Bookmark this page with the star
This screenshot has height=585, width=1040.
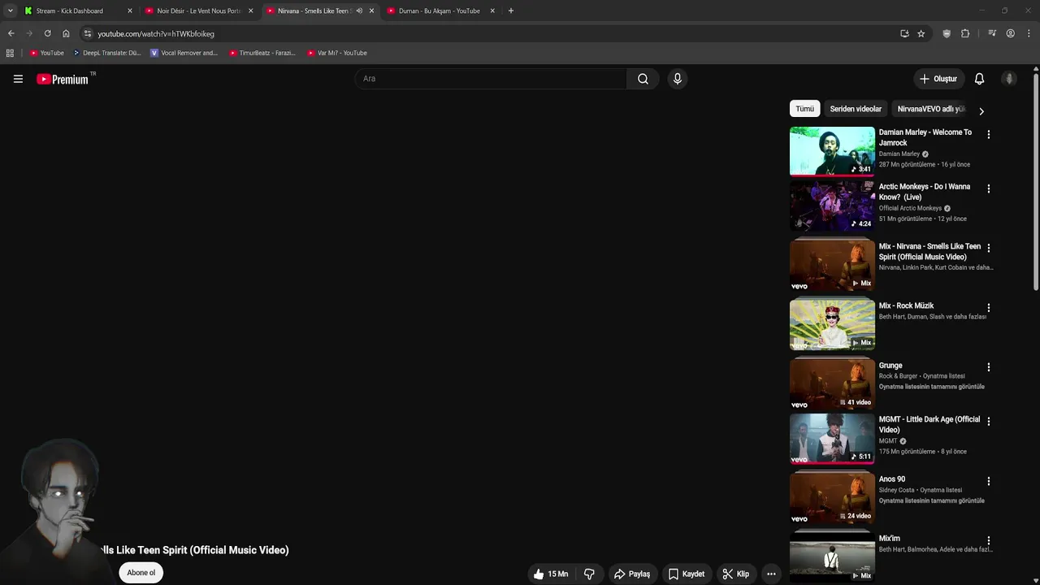(x=921, y=33)
